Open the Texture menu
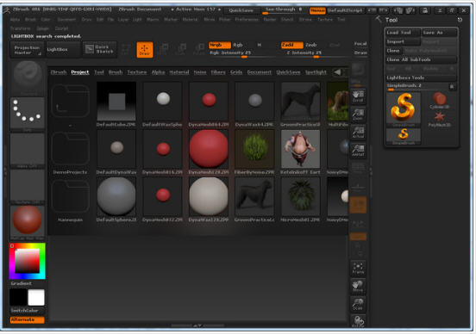Image resolution: width=476 pixels, height=334 pixels. [325, 20]
